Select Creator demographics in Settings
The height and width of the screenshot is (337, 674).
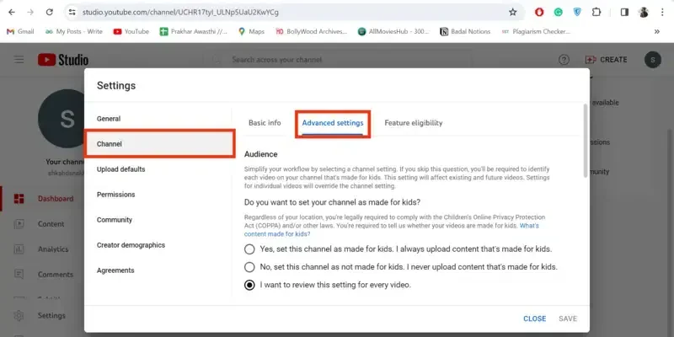158,245
